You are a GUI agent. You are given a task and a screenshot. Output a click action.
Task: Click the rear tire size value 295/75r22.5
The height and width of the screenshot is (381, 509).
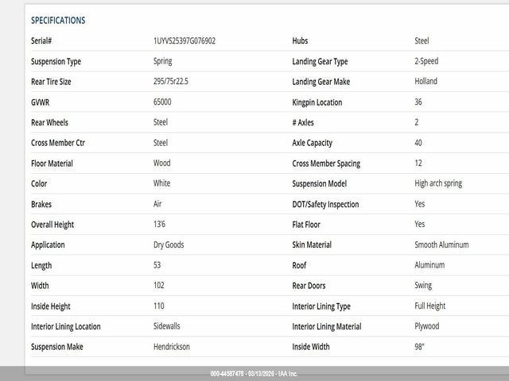click(x=173, y=82)
